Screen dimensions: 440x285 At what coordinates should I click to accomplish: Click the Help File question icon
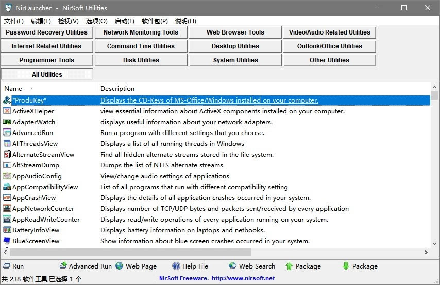coord(176,265)
